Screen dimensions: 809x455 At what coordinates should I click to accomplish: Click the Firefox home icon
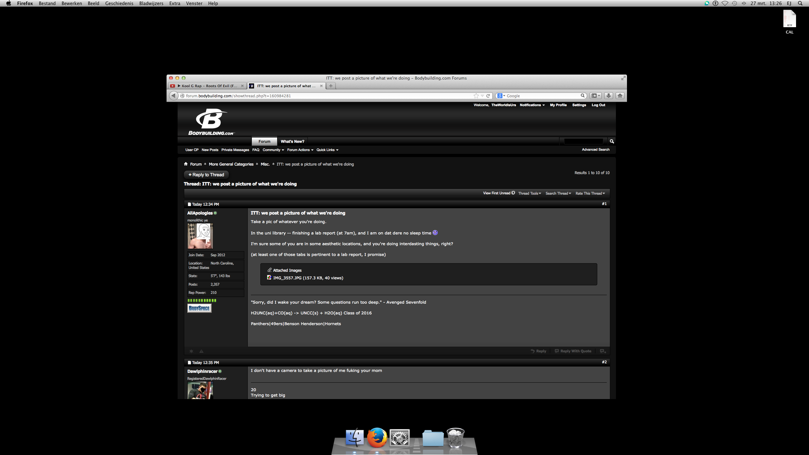point(620,96)
